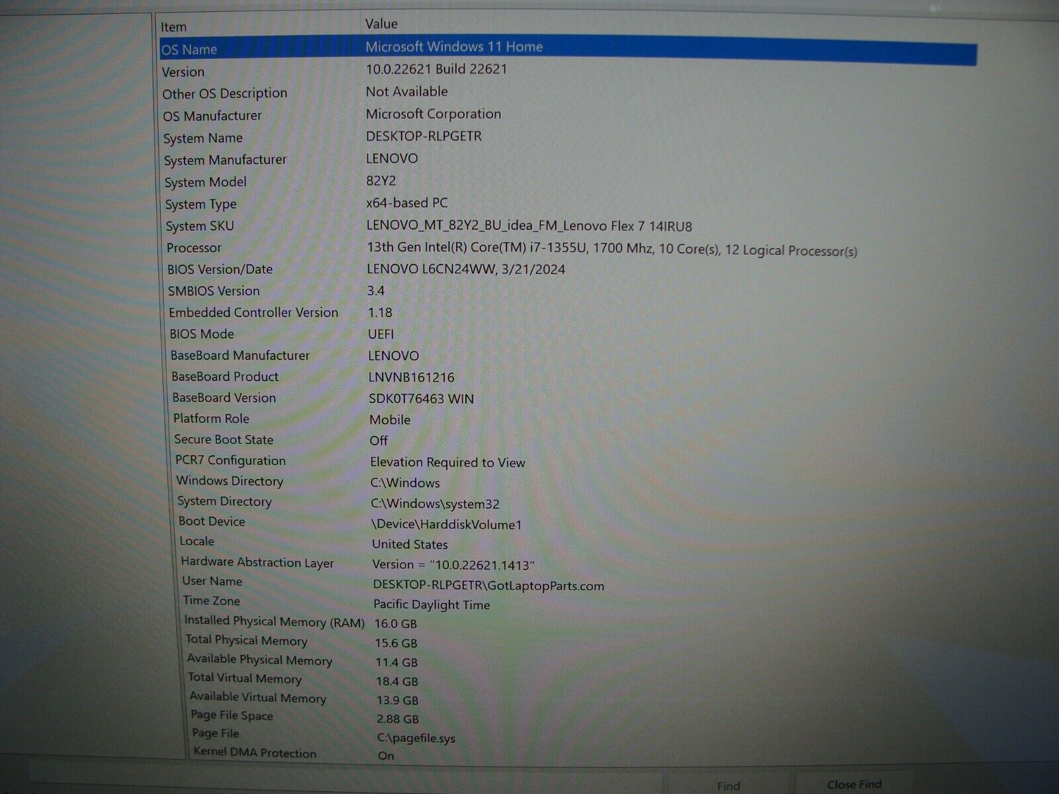Click the 'LENOVO L6CN24WW, 3/21/2024' value
The width and height of the screenshot is (1059, 794).
point(466,269)
